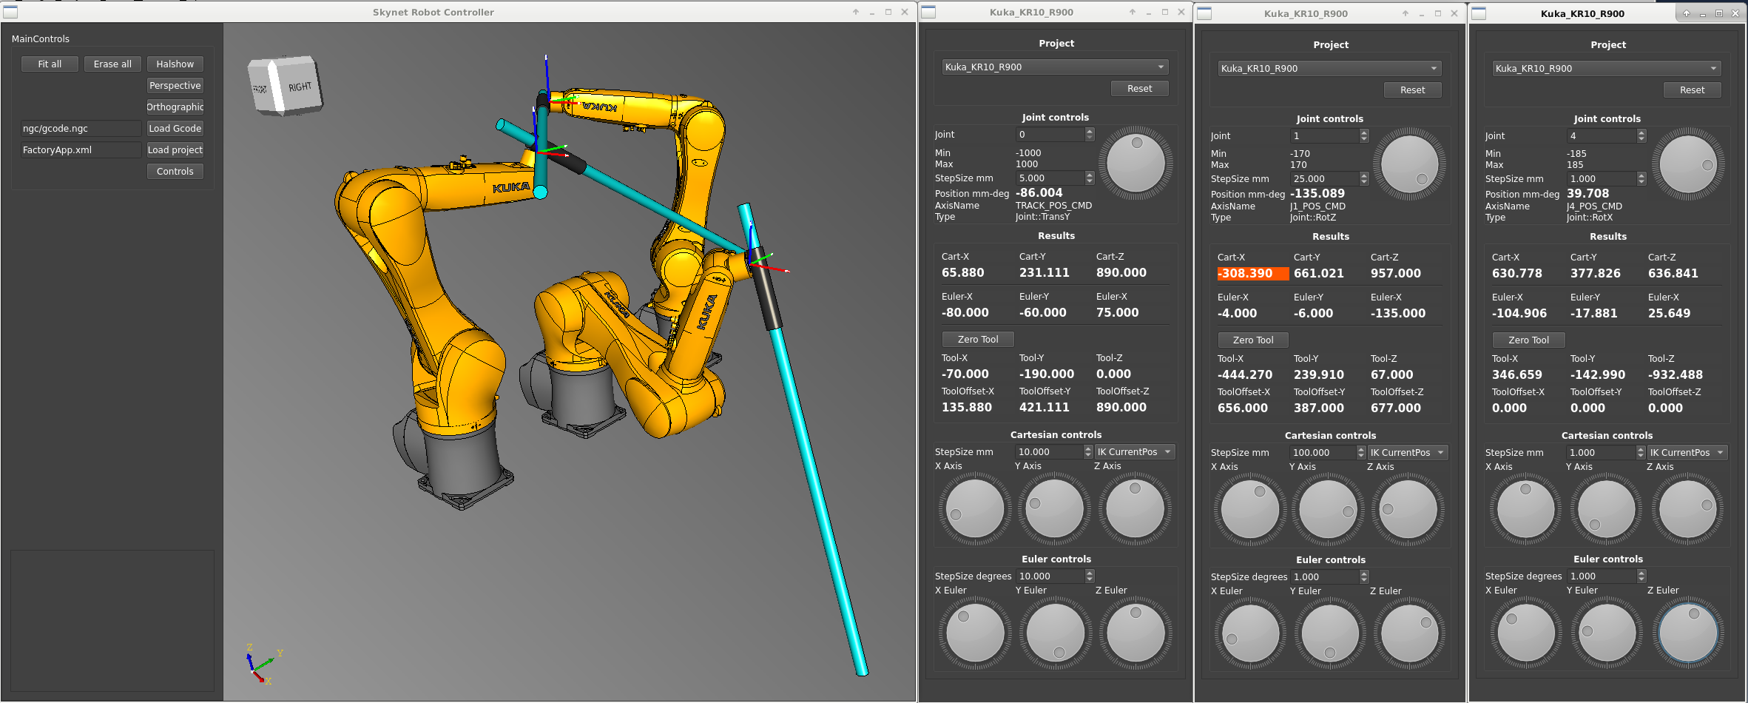Open the Skynet Robot Controller window menu icon
The width and height of the screenshot is (1748, 703).
pyautogui.click(x=10, y=12)
